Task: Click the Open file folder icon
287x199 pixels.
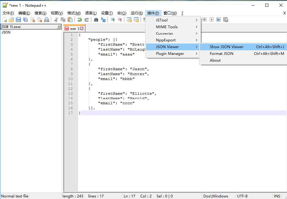Action: point(11,20)
